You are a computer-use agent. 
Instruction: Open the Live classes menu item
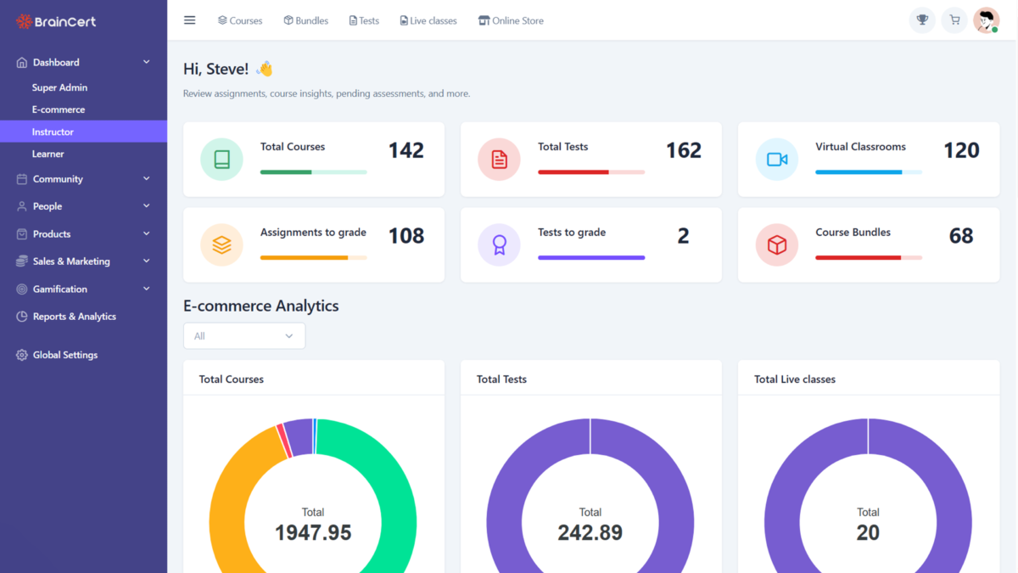pos(428,20)
